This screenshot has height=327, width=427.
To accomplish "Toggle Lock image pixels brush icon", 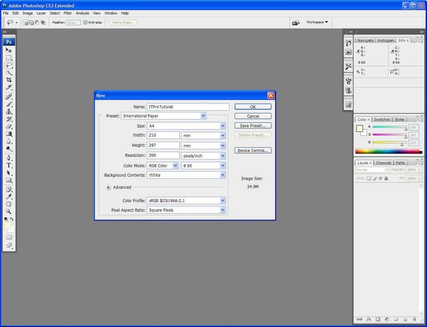I will (x=375, y=178).
